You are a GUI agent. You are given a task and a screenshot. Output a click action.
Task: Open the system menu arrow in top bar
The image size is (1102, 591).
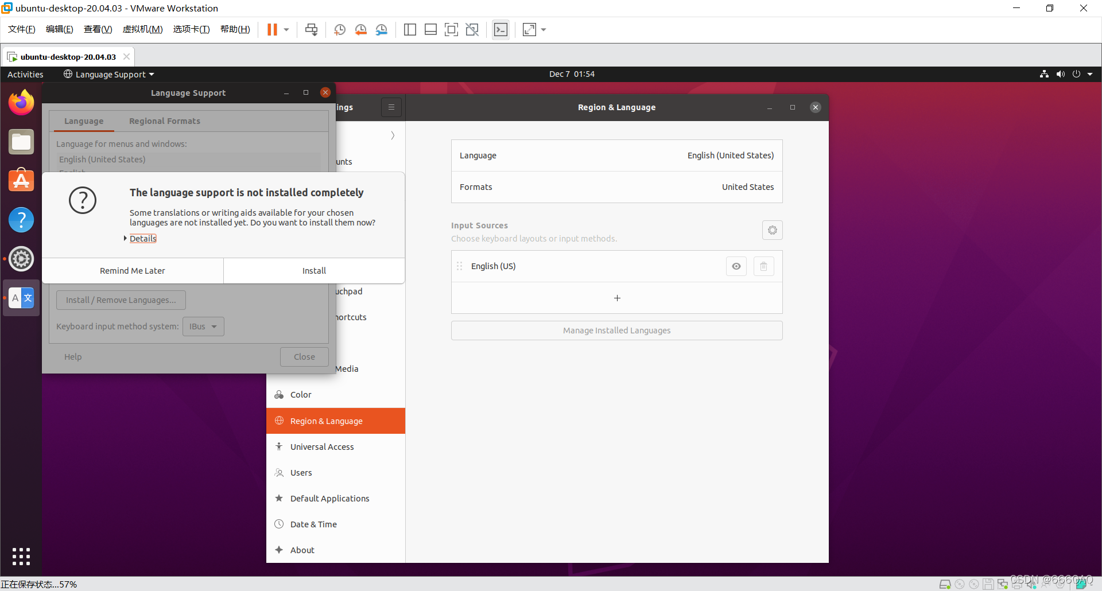click(x=1090, y=74)
